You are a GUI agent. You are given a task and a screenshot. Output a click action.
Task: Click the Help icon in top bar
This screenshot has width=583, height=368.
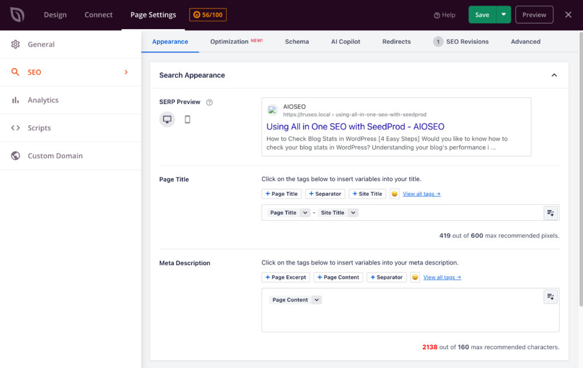(437, 15)
